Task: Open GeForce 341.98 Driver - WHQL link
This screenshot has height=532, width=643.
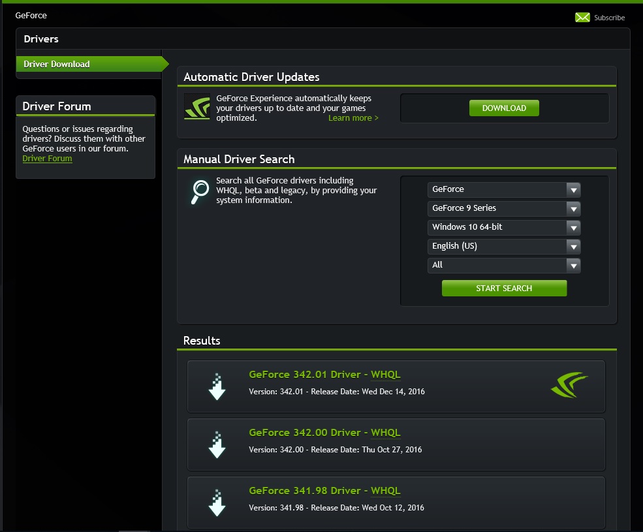Action: [x=324, y=491]
